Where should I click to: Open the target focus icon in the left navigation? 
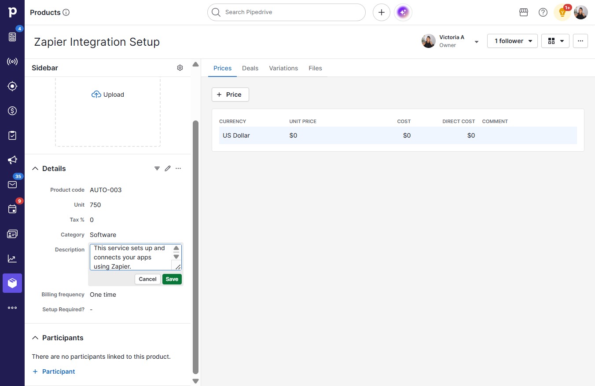tap(12, 86)
